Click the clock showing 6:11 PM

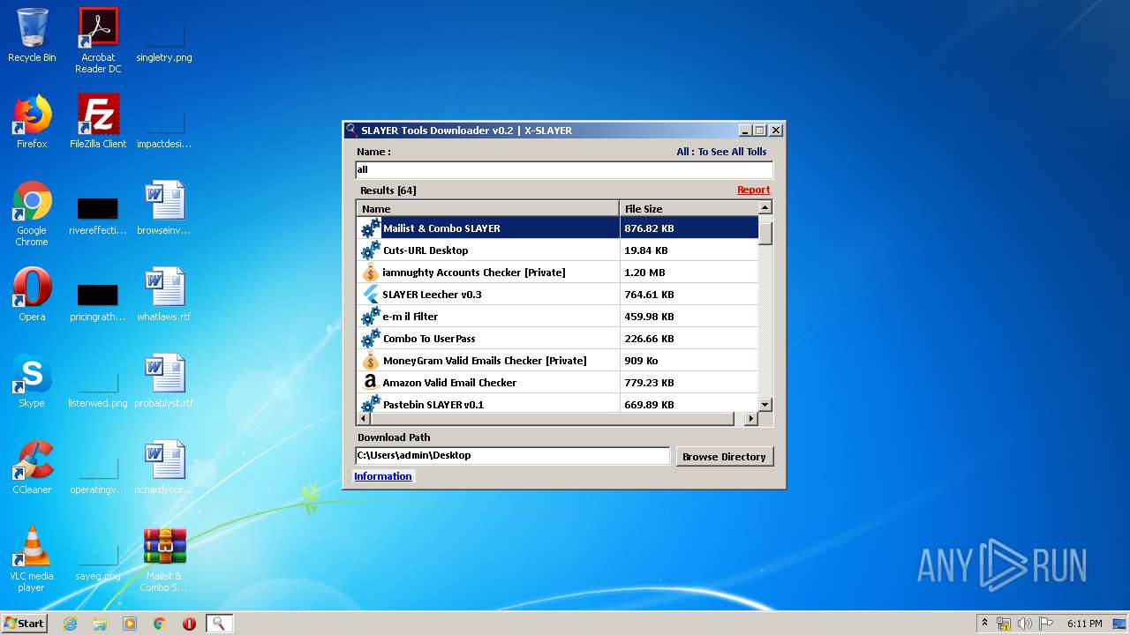[x=1084, y=624]
